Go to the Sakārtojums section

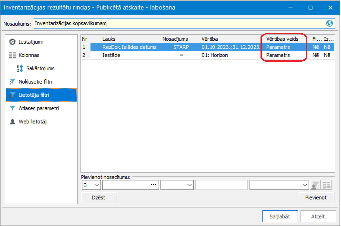click(x=41, y=68)
